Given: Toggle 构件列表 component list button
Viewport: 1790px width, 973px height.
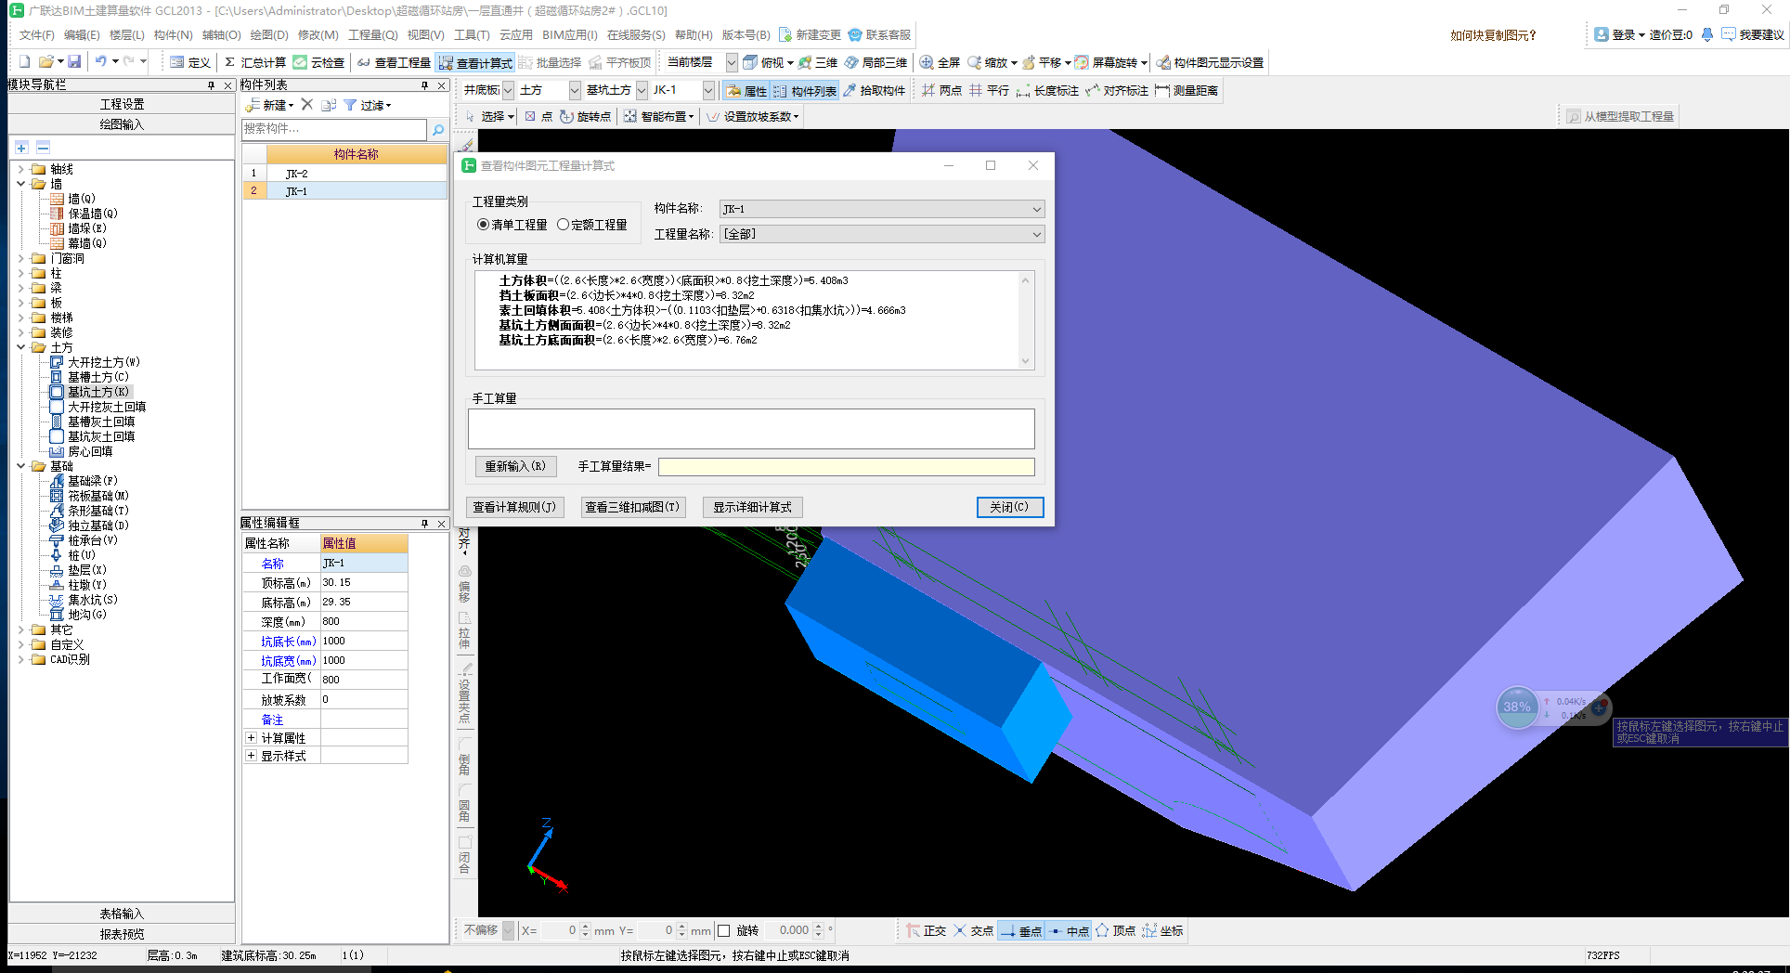Looking at the screenshot, I should click(805, 90).
